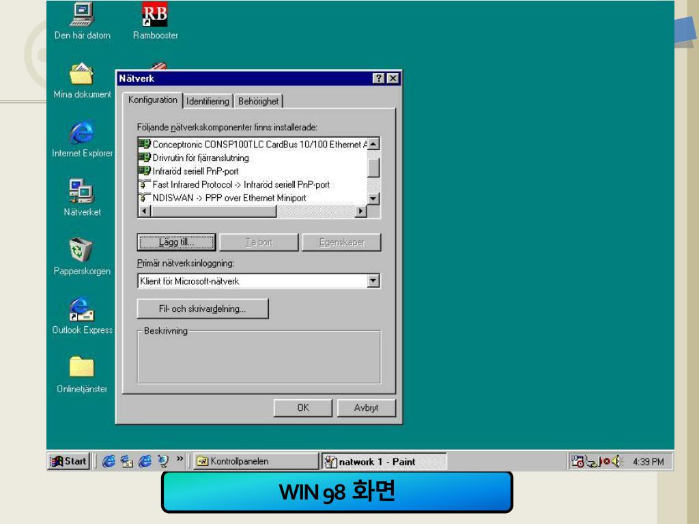Confirm the dialog with OK
The width and height of the screenshot is (699, 524).
pos(302,408)
